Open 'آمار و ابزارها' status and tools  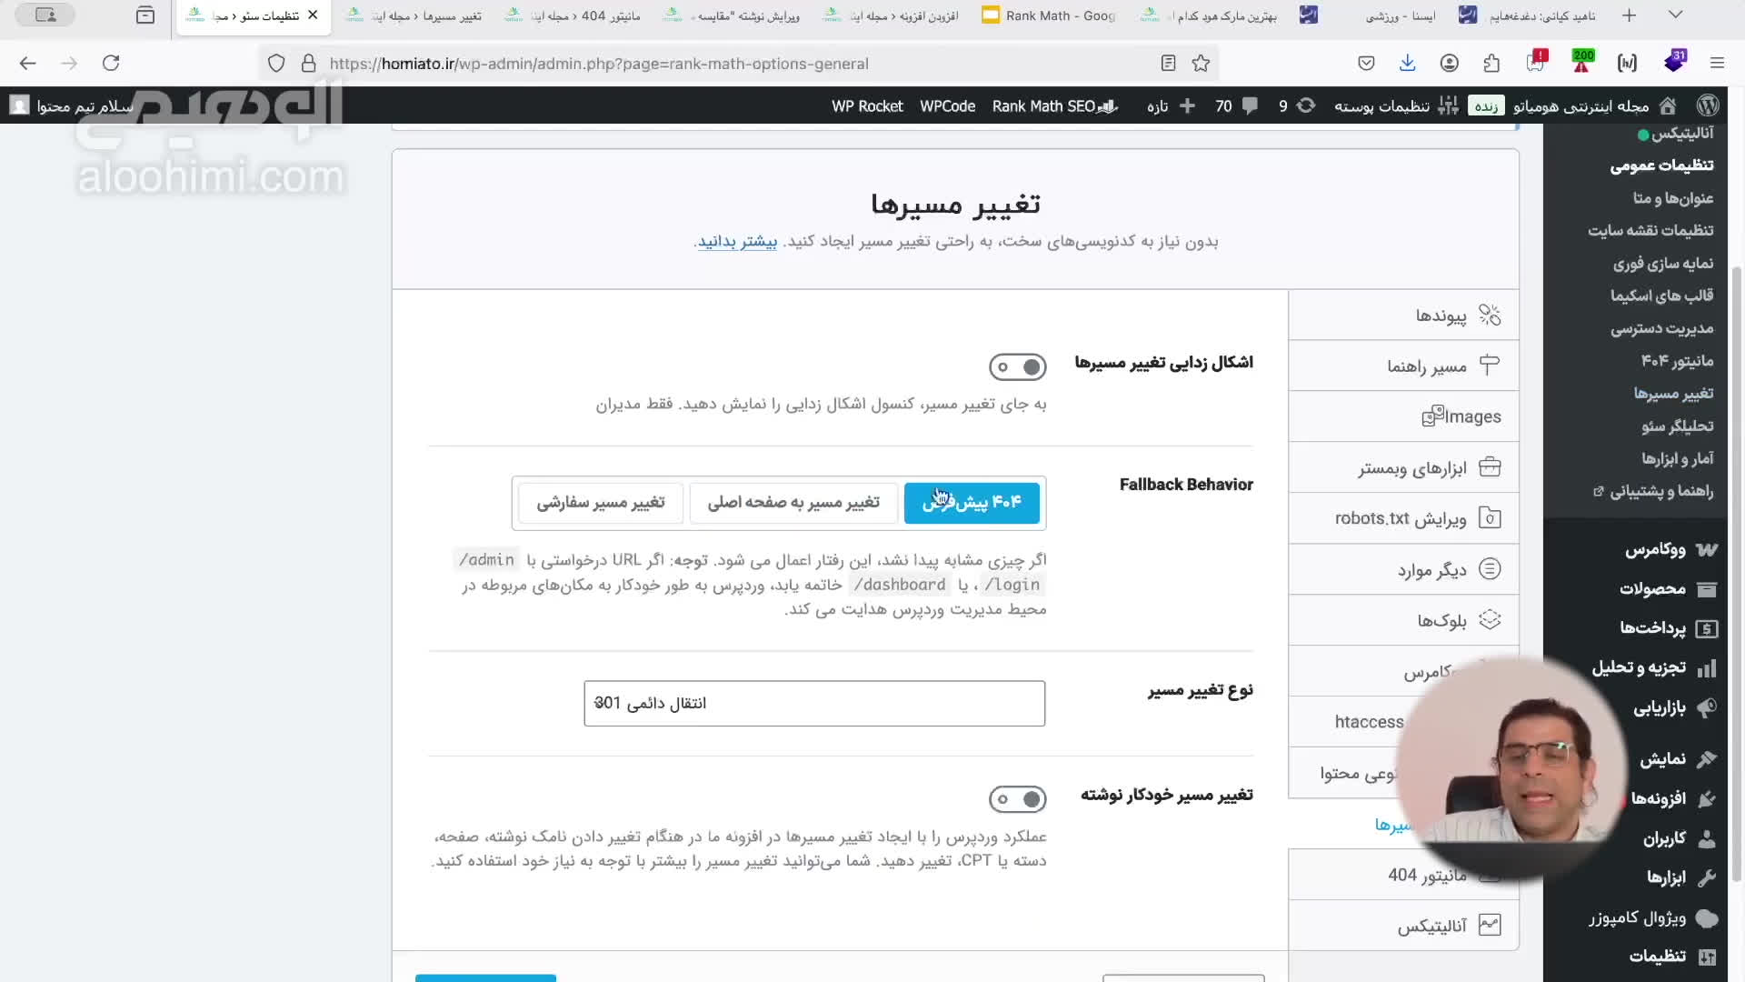pyautogui.click(x=1677, y=459)
